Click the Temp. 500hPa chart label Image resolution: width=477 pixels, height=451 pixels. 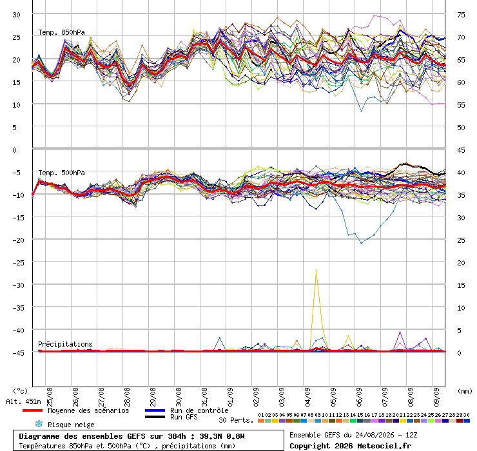click(61, 173)
